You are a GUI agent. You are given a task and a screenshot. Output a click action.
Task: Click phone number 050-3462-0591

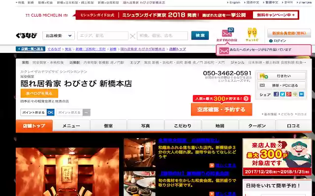(227, 73)
